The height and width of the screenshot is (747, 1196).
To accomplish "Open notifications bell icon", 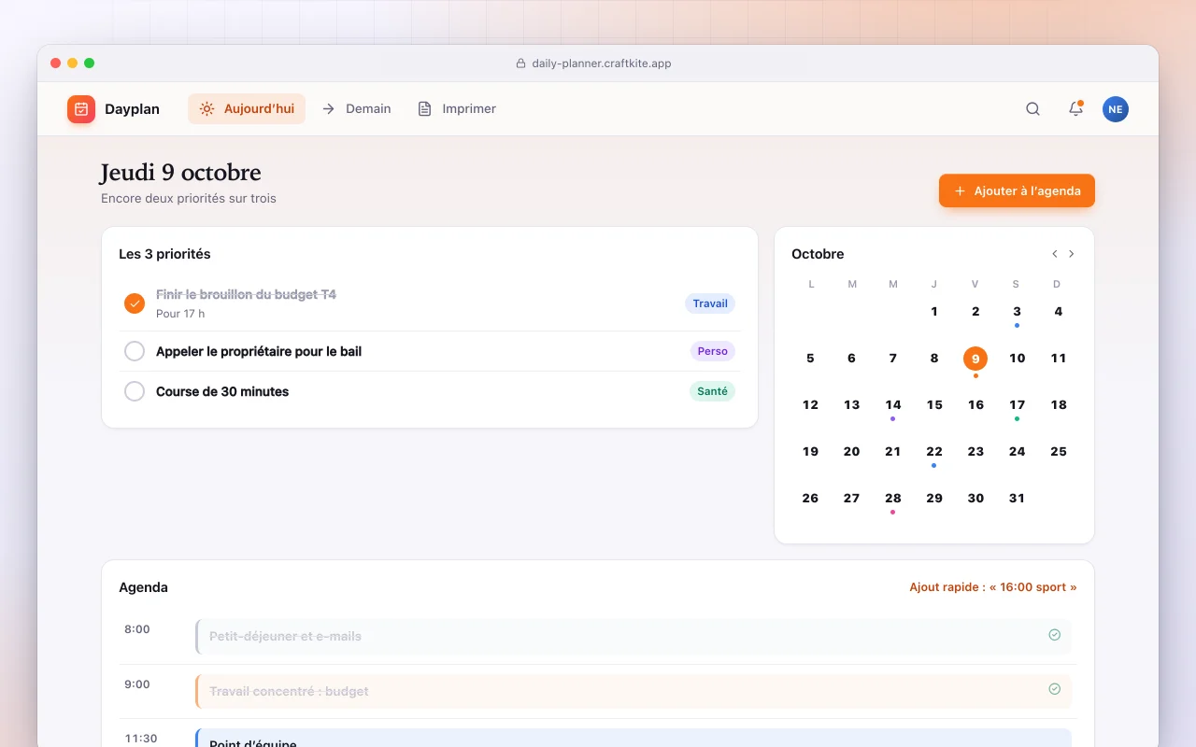I will pos(1075,109).
